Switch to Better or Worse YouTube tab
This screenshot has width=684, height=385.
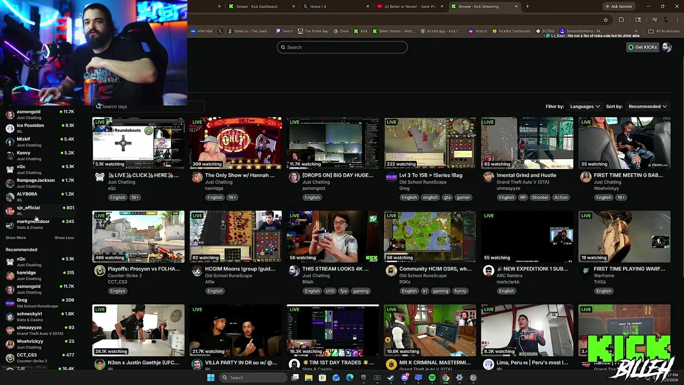coord(409,6)
